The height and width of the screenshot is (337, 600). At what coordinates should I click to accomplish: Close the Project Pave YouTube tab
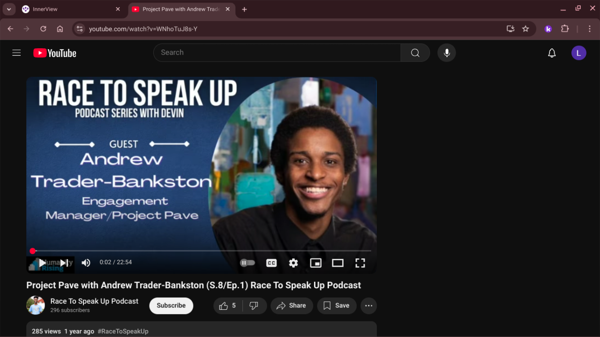(x=228, y=9)
